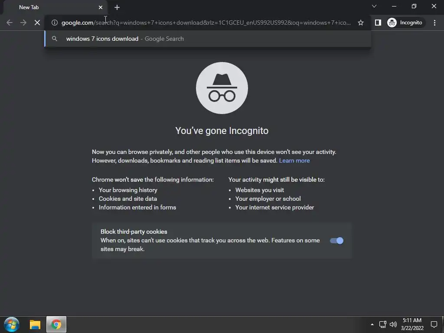Image resolution: width=444 pixels, height=333 pixels.
Task: Open Chrome's three-dot menu
Action: coord(434,23)
